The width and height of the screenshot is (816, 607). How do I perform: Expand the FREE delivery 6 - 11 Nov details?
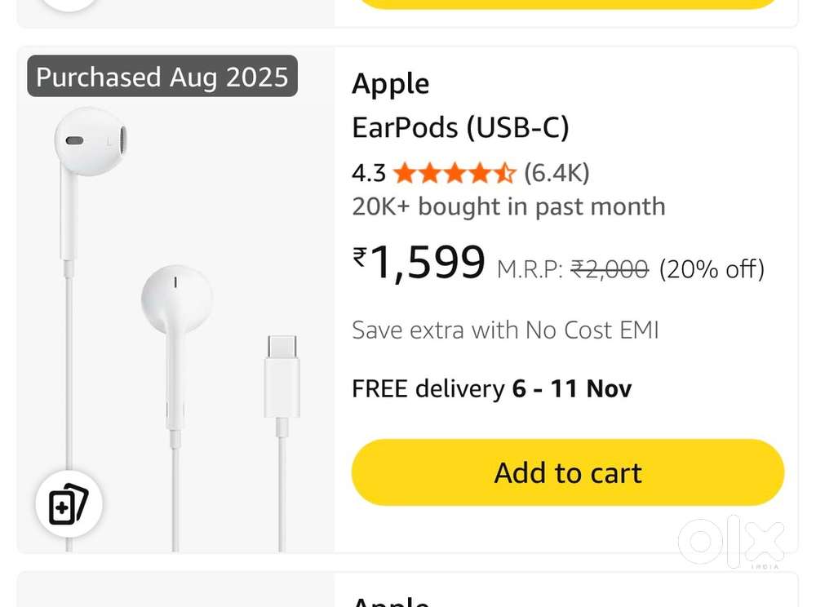[x=491, y=389]
